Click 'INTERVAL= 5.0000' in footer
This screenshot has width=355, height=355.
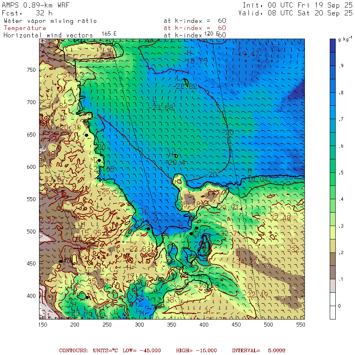[x=258, y=351]
